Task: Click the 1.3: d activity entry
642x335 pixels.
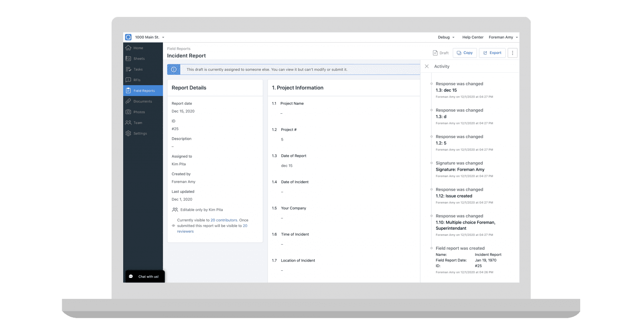Action: coord(441,117)
